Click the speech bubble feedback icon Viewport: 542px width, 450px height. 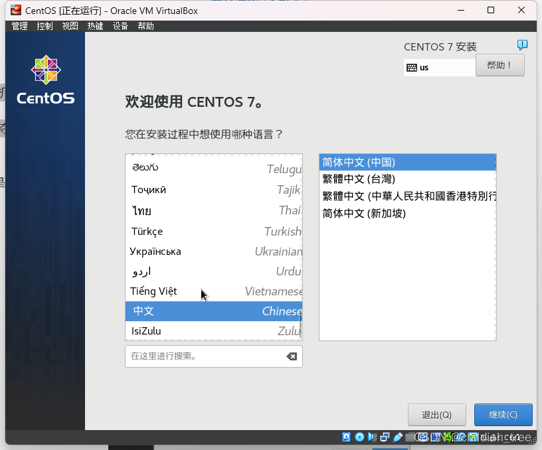click(x=522, y=45)
